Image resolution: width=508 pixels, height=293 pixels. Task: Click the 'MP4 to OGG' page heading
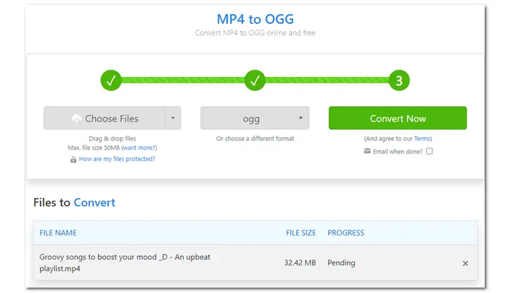(255, 19)
